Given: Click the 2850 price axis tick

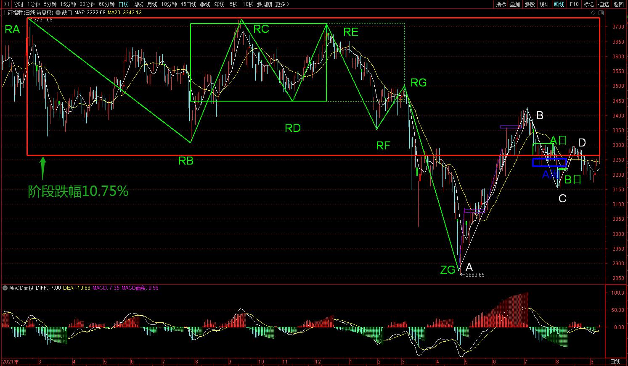Looking at the screenshot, I should (x=619, y=278).
